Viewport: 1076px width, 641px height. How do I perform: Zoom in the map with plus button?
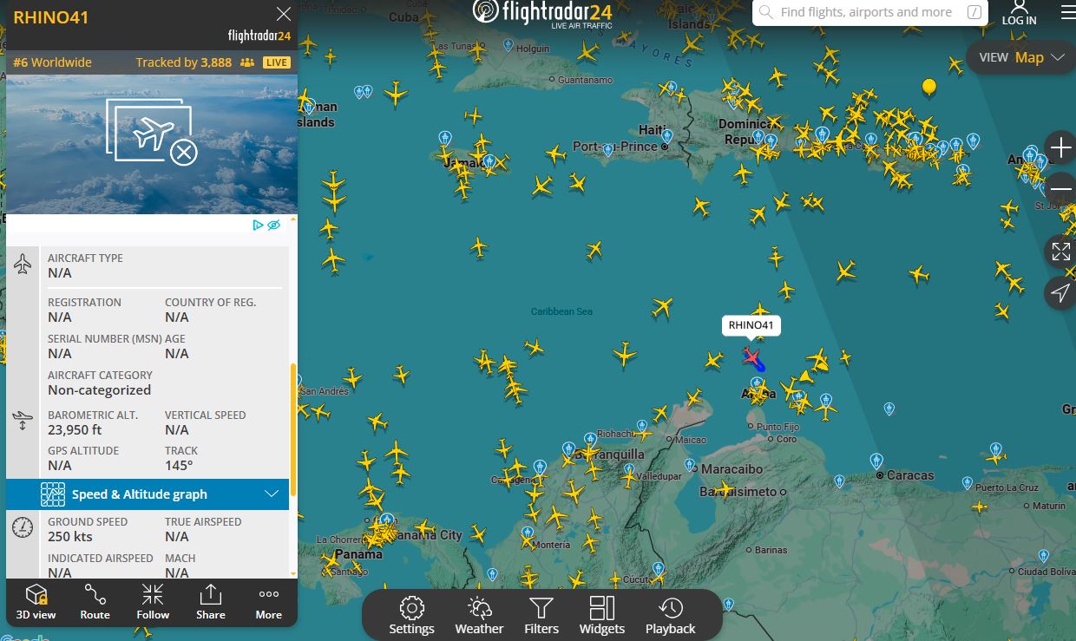pos(1060,148)
